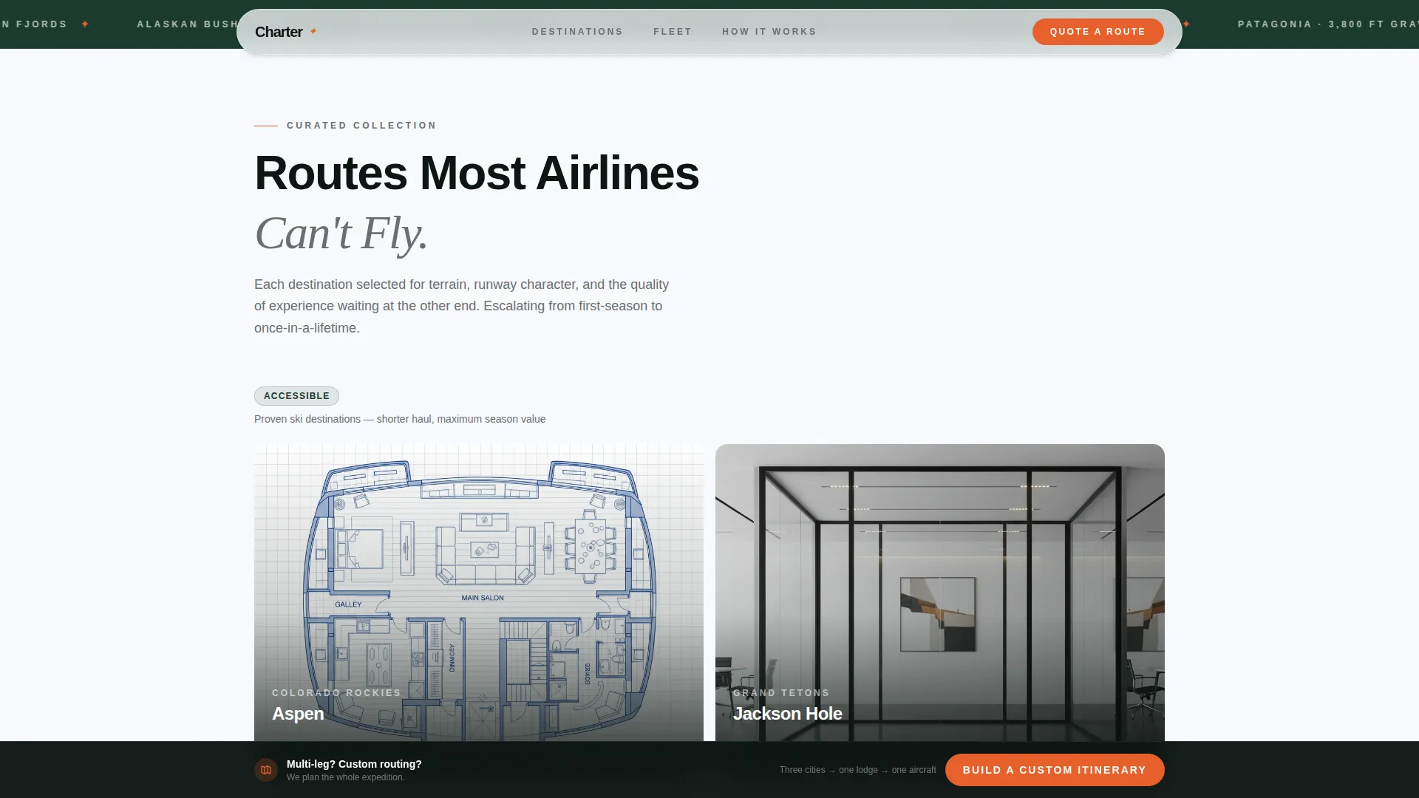Click the Patagonia 3,800 ft ticker text

pos(1327,24)
